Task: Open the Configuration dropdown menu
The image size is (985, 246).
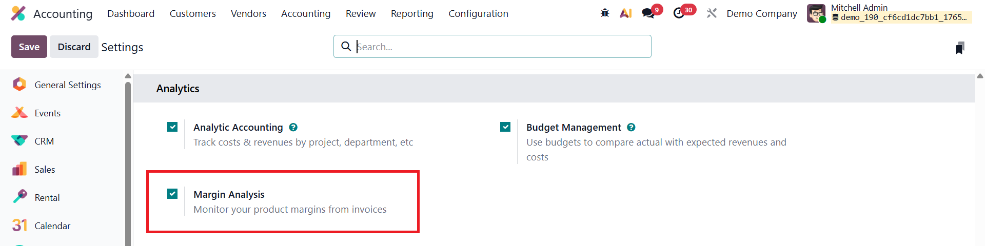Action: 478,14
